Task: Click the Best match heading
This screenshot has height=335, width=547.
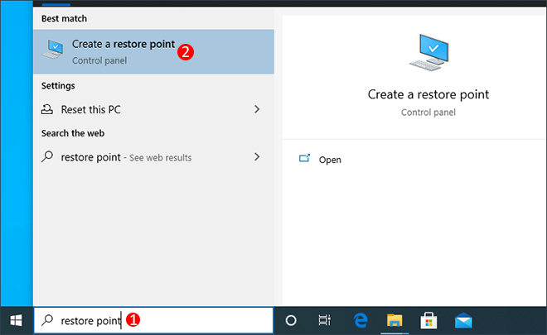Action: [x=64, y=18]
